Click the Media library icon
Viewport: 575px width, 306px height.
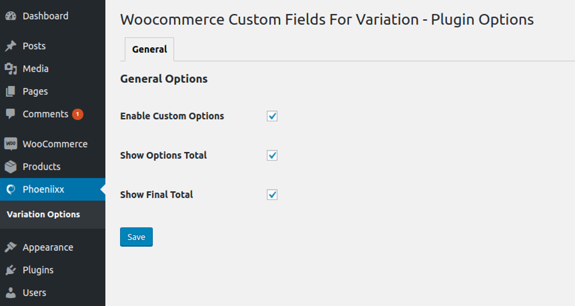tap(11, 69)
